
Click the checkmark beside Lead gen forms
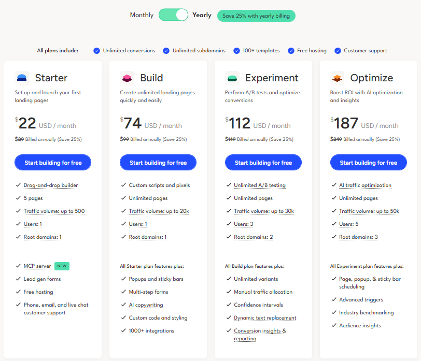[18, 279]
